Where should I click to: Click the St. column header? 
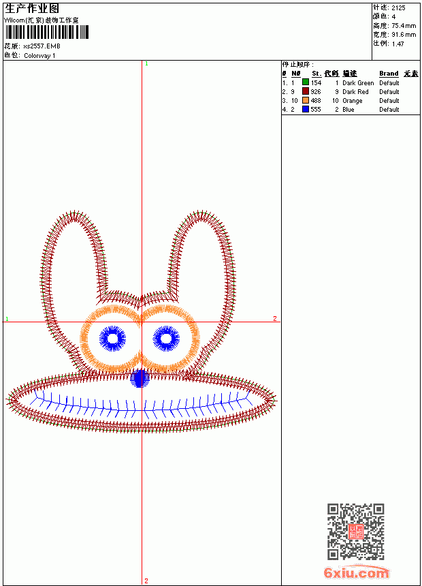(316, 74)
